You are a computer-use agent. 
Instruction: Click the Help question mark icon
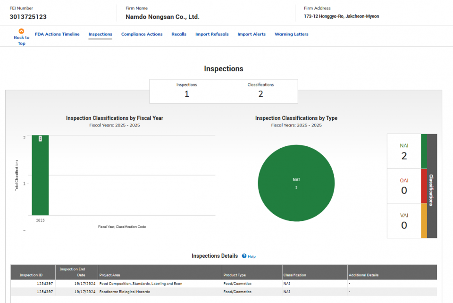244,256
